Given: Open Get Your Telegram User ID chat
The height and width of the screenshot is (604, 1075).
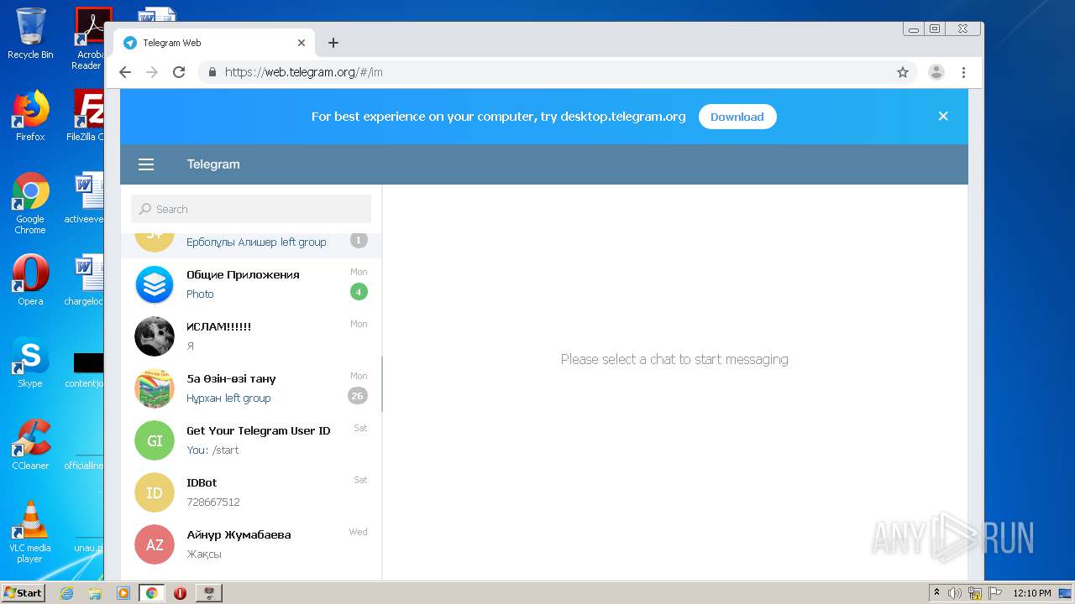Looking at the screenshot, I should point(251,440).
